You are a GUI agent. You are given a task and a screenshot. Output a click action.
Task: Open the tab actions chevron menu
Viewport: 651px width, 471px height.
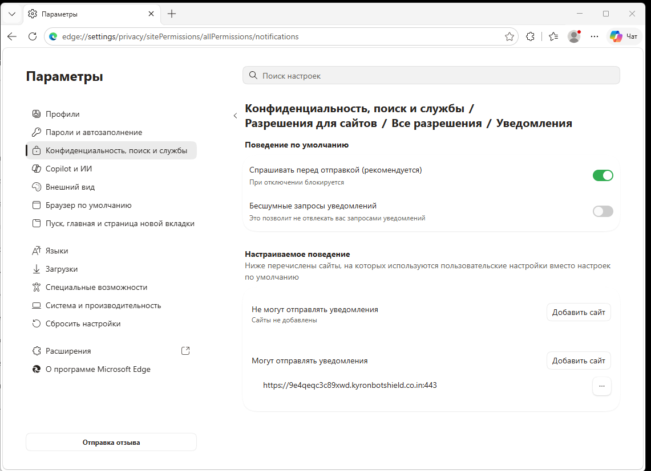coord(12,14)
